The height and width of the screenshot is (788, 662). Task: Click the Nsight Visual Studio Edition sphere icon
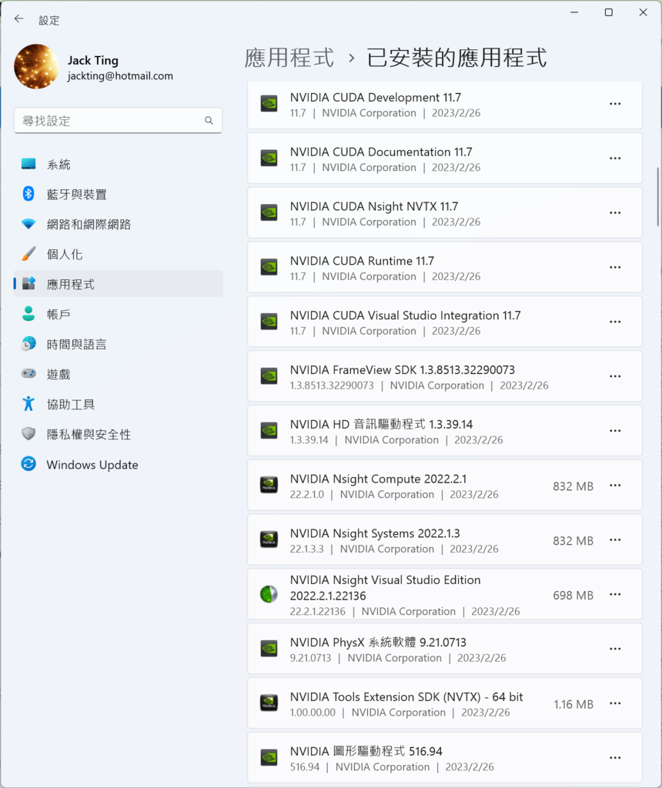pos(269,595)
